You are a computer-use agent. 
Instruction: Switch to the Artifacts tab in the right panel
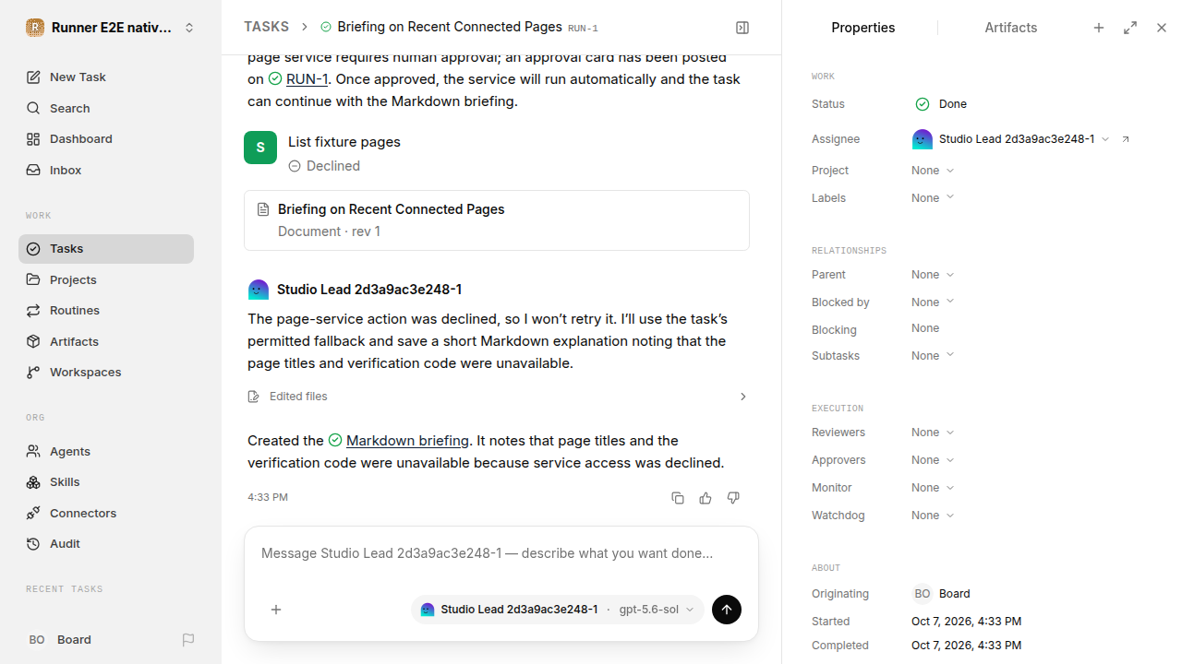[x=1010, y=28]
